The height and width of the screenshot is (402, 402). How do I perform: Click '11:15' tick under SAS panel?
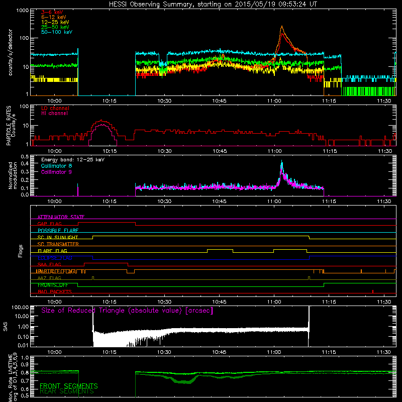(329, 352)
